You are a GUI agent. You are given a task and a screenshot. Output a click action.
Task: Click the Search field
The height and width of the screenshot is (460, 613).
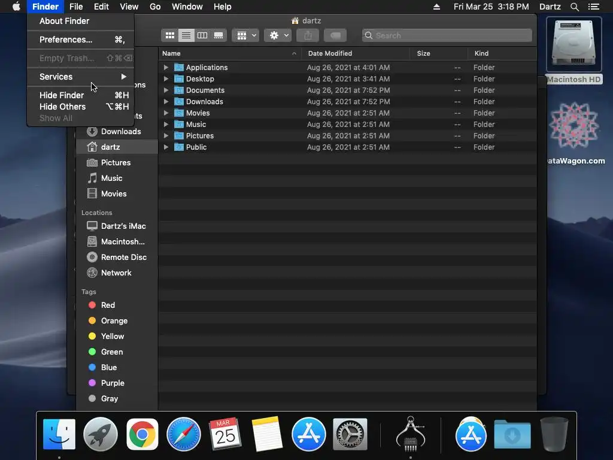pyautogui.click(x=447, y=35)
